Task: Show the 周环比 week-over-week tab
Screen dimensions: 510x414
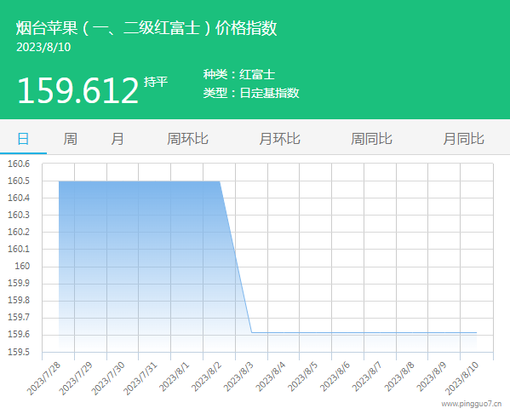Action: pyautogui.click(x=187, y=139)
